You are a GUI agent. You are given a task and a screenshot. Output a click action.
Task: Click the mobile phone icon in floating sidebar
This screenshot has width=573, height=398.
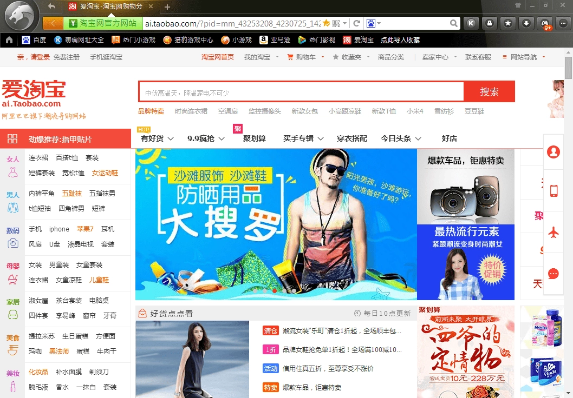[554, 190]
